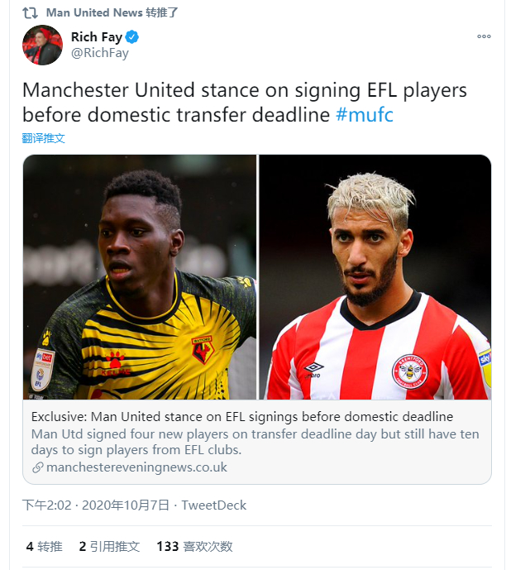Click the #mufc hashtag
Image resolution: width=530 pixels, height=570 pixels.
[x=365, y=115]
